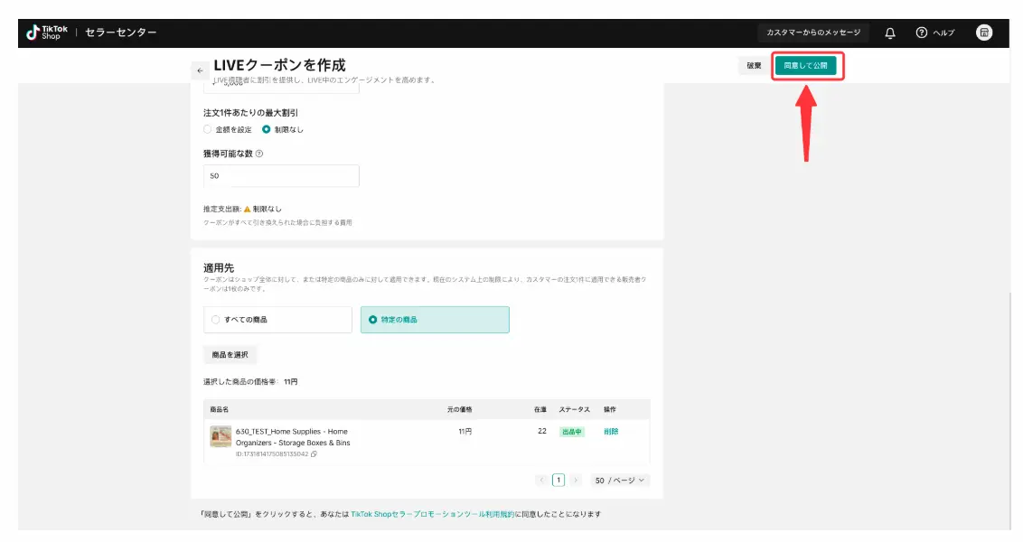The image size is (1023, 542).
Task: Click stock value 22
Action: [542, 431]
